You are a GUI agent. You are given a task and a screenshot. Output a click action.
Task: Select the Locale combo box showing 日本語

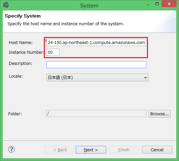click(x=97, y=78)
